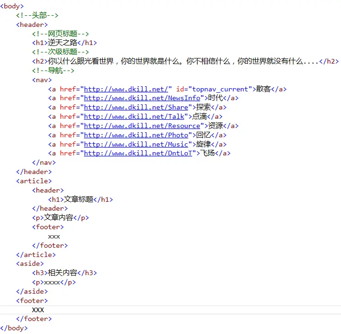Click the opening <aside> tag
The width and height of the screenshot is (341, 334).
(x=30, y=264)
